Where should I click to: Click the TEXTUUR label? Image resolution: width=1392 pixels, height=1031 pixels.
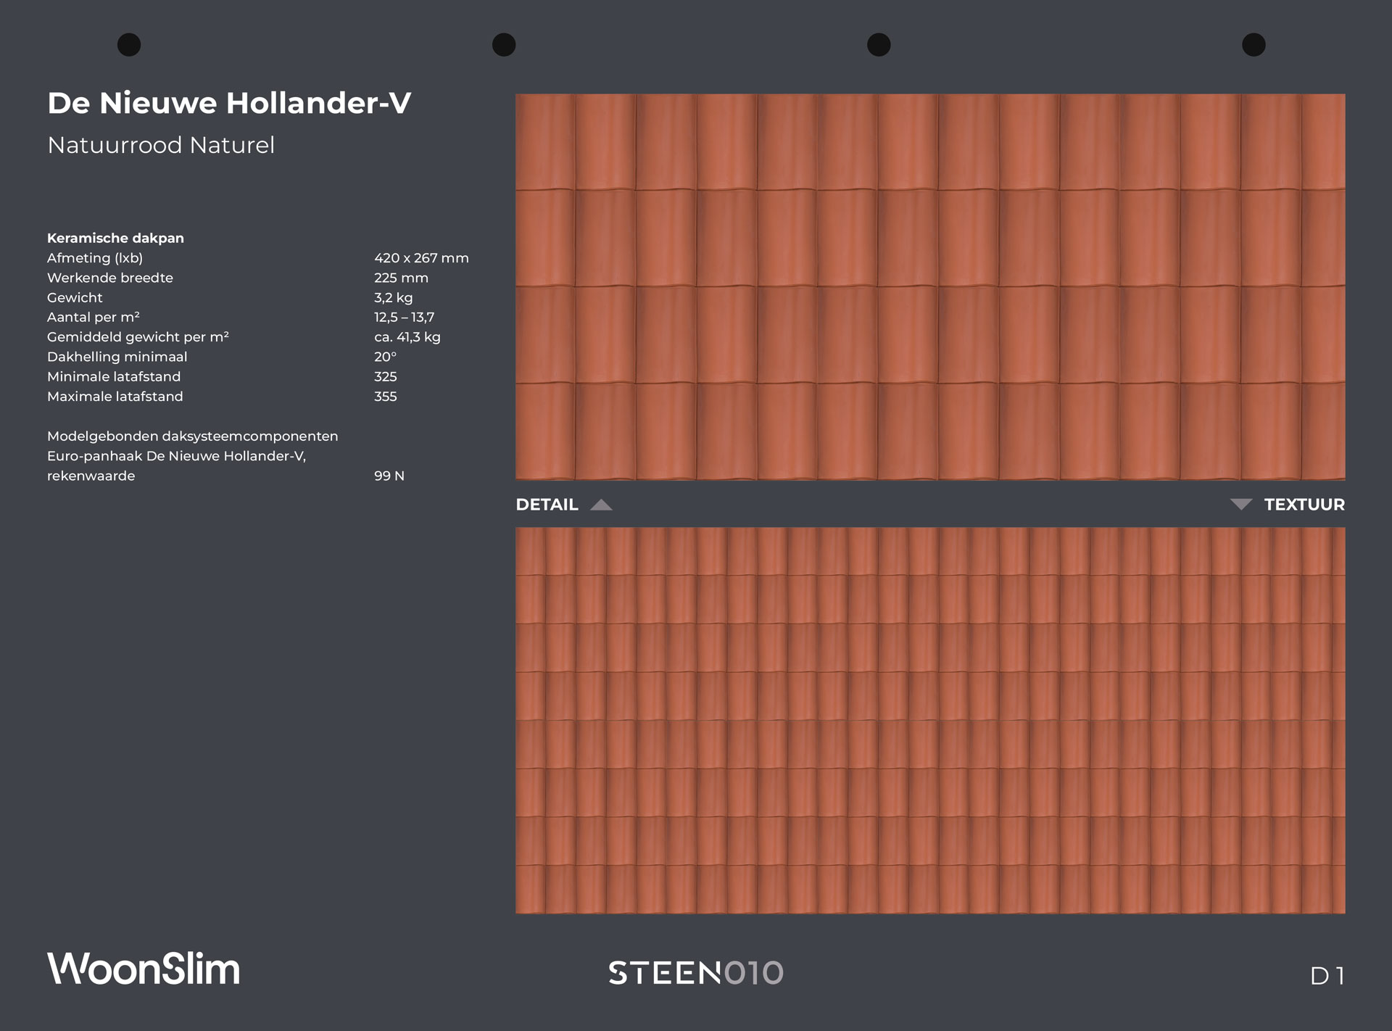pos(1304,505)
